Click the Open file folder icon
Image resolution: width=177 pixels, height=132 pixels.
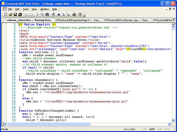click(x=10, y=15)
